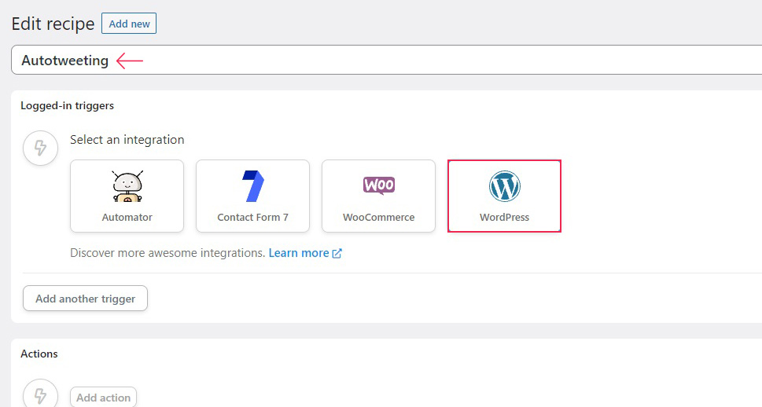Click the Discover more awesome integrations text

coord(167,253)
